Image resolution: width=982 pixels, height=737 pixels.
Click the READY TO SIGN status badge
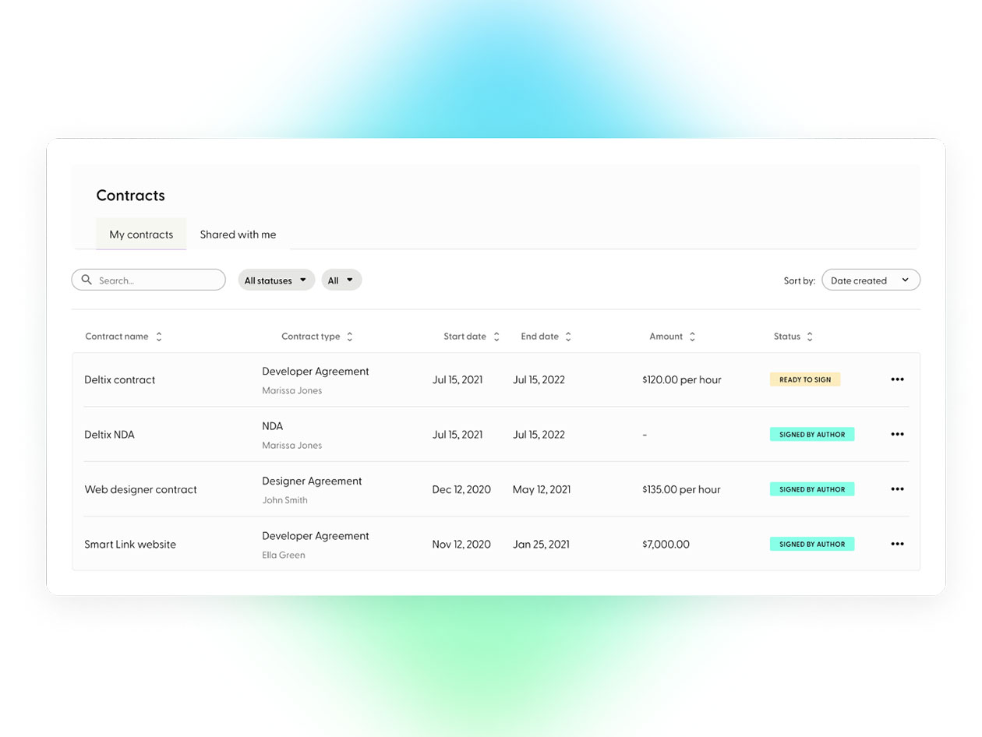coord(804,379)
